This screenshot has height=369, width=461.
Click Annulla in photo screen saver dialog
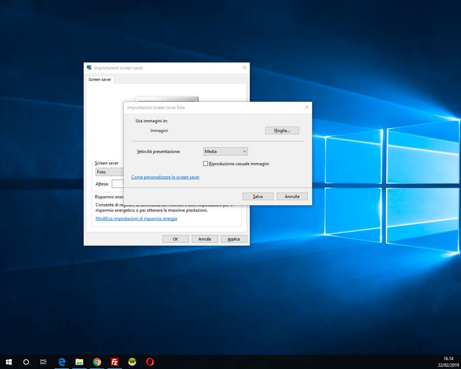point(292,196)
